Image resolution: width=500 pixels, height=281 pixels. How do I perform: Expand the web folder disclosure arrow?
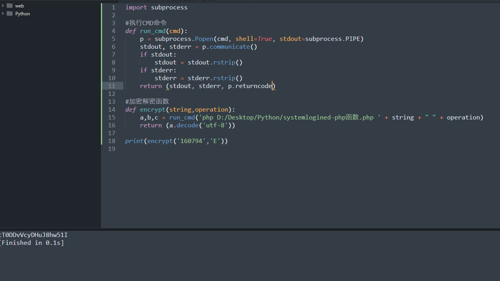(x=3, y=6)
